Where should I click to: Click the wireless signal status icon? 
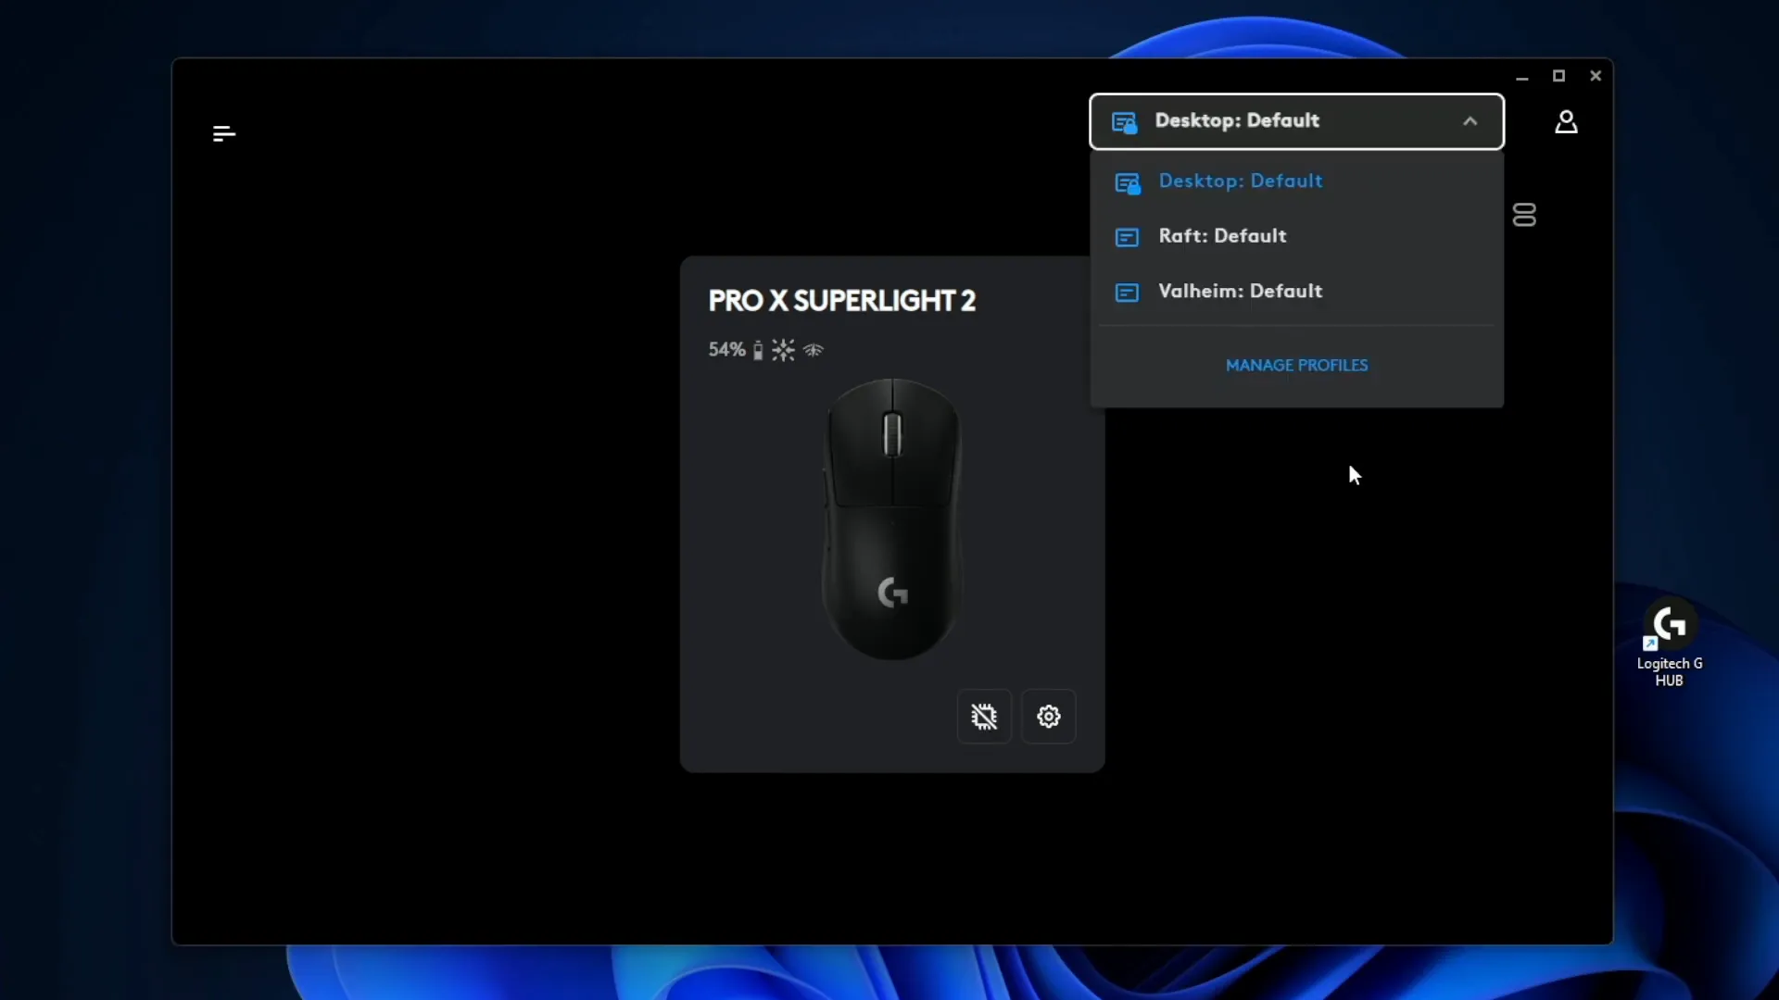point(814,350)
